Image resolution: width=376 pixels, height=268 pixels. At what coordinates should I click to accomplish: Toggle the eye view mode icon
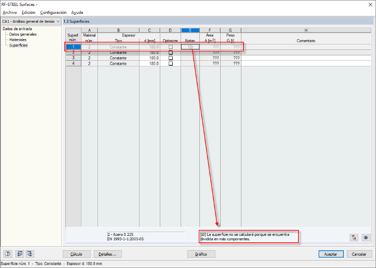coord(366,237)
